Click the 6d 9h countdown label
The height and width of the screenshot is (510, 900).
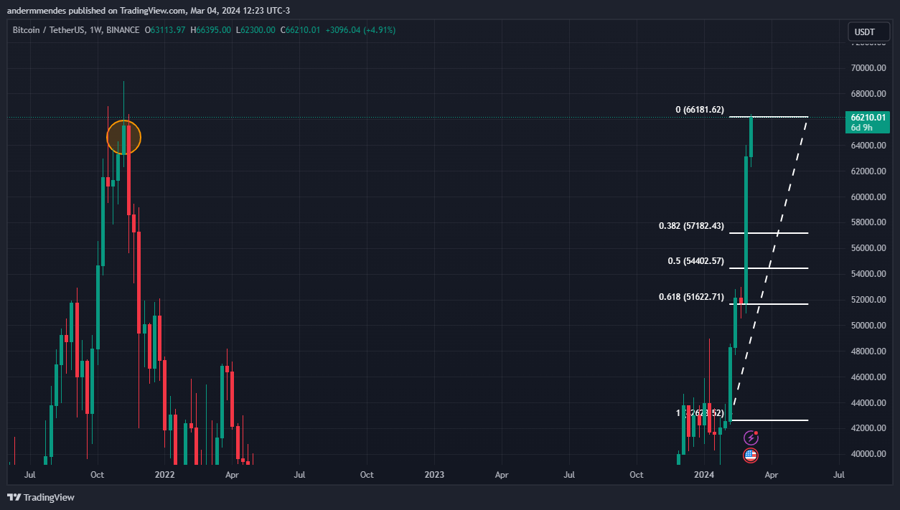861,128
